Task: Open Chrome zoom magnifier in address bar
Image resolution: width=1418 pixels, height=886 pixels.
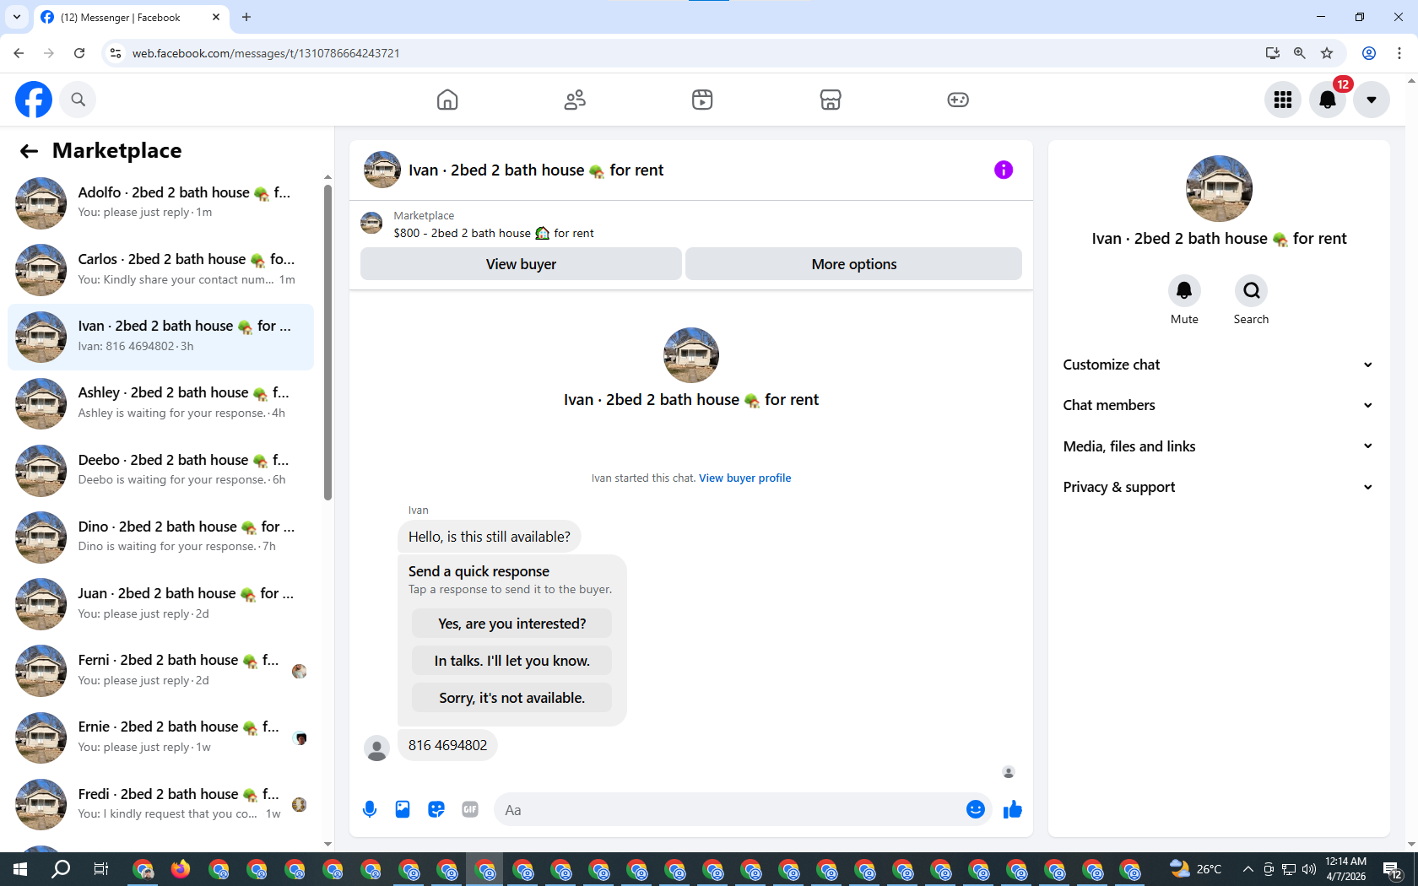Action: click(x=1300, y=53)
